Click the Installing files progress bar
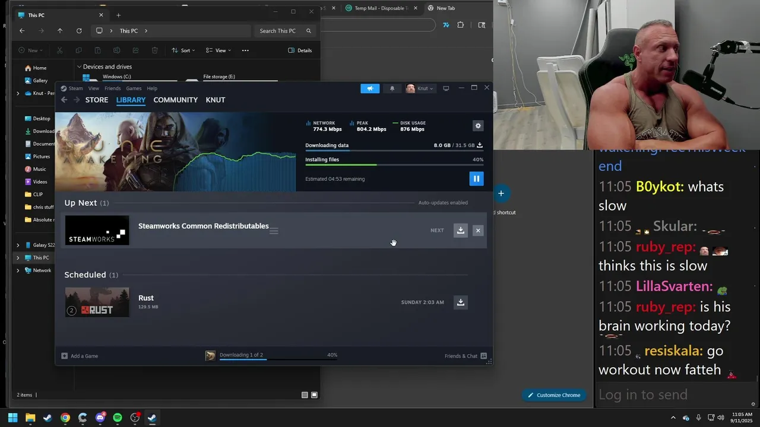 394,165
